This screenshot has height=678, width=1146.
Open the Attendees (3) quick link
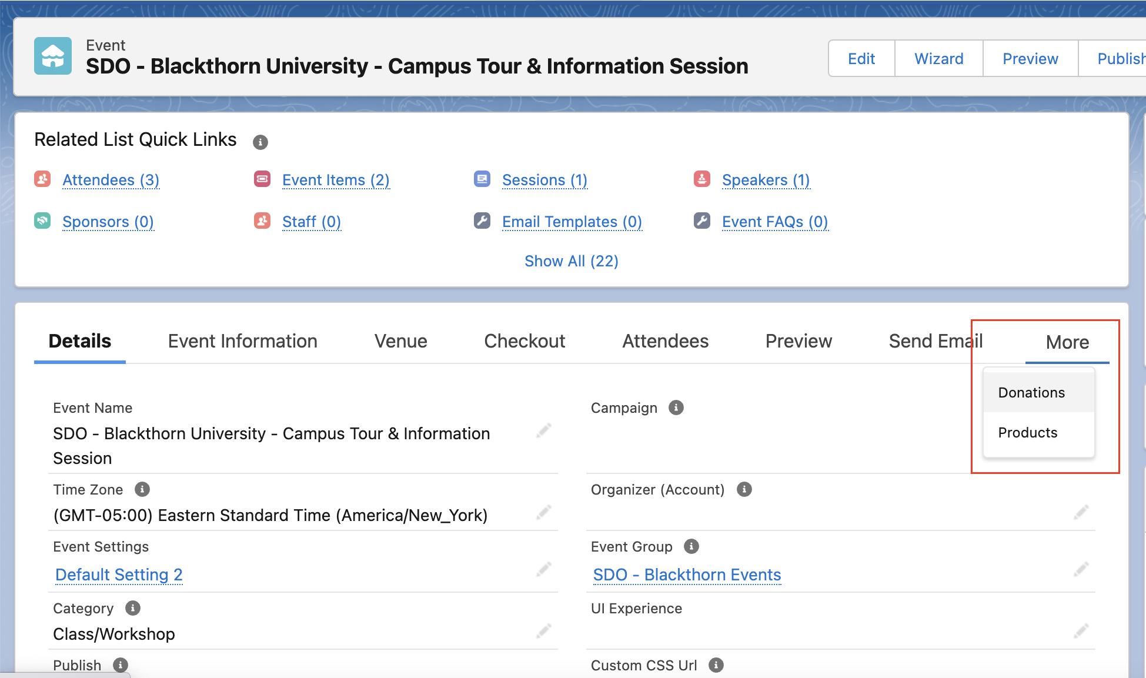(x=111, y=180)
